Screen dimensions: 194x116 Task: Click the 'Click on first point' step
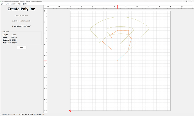coord(21,15)
